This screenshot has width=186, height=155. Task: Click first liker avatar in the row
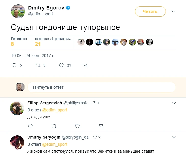81,42
